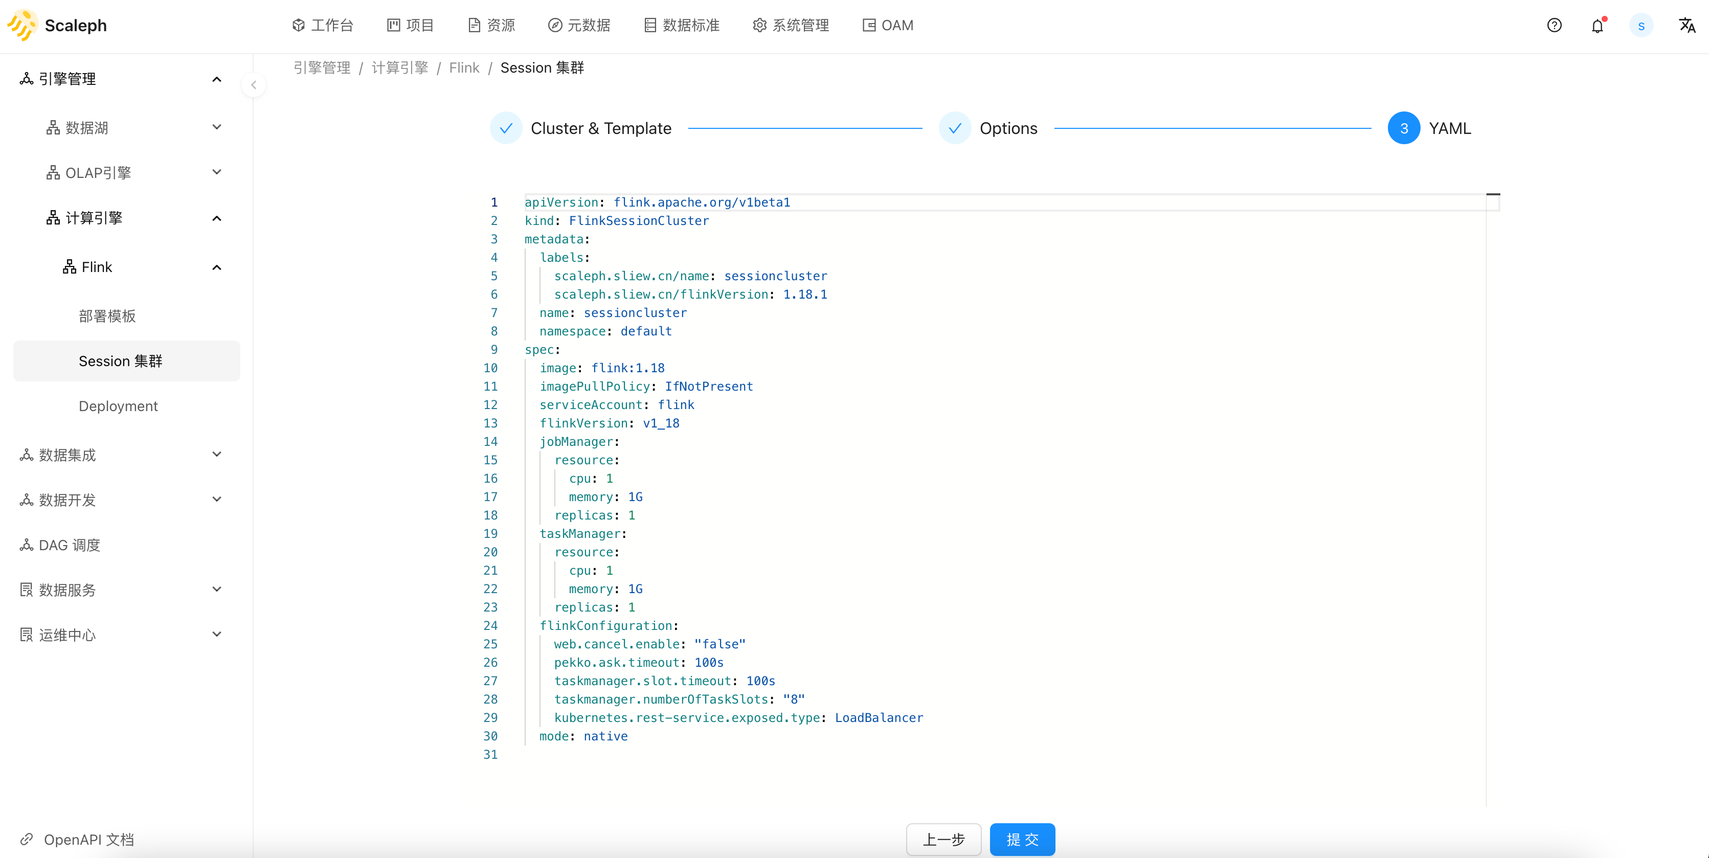
Task: Open the 项目 top menu
Action: pos(410,25)
